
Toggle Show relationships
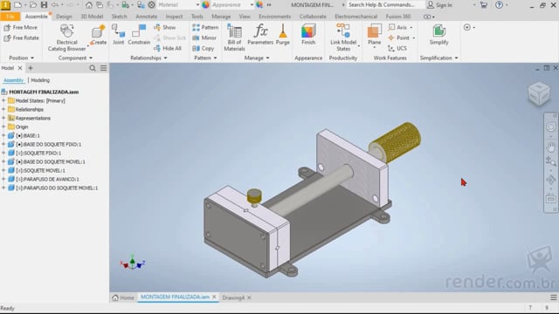click(165, 27)
